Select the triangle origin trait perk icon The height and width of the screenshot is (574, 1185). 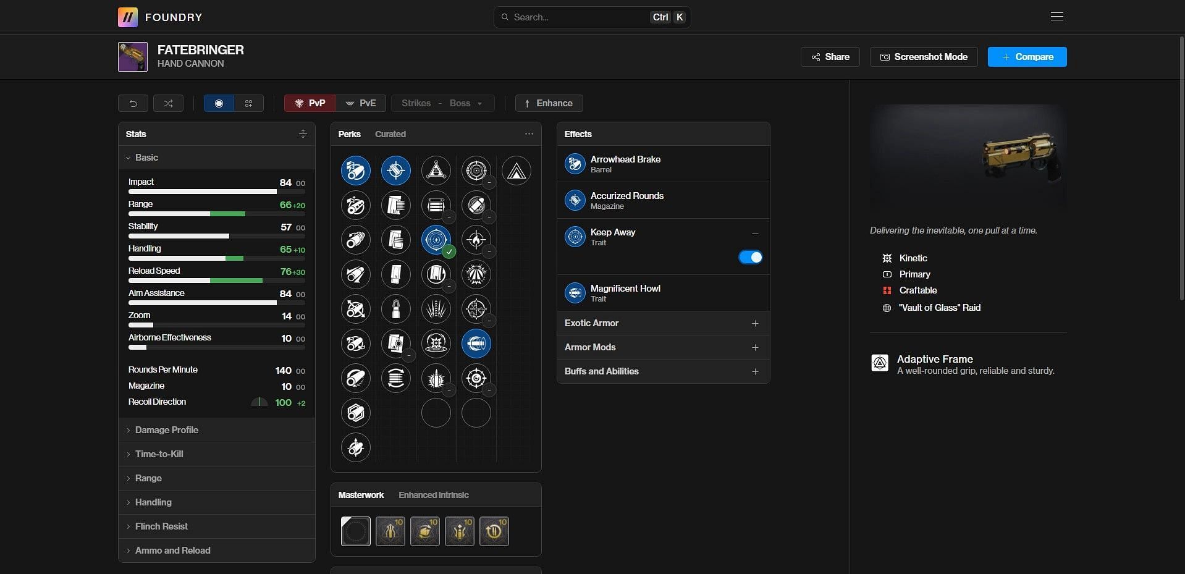tap(517, 171)
